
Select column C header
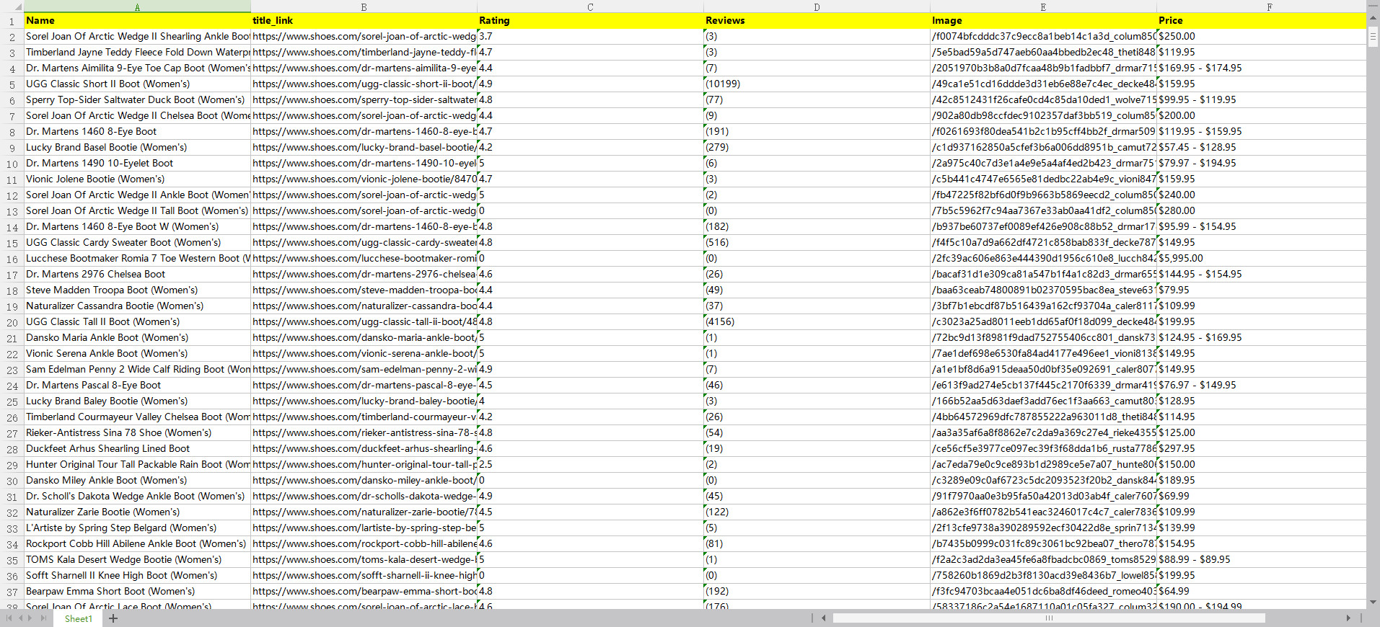pyautogui.click(x=590, y=6)
